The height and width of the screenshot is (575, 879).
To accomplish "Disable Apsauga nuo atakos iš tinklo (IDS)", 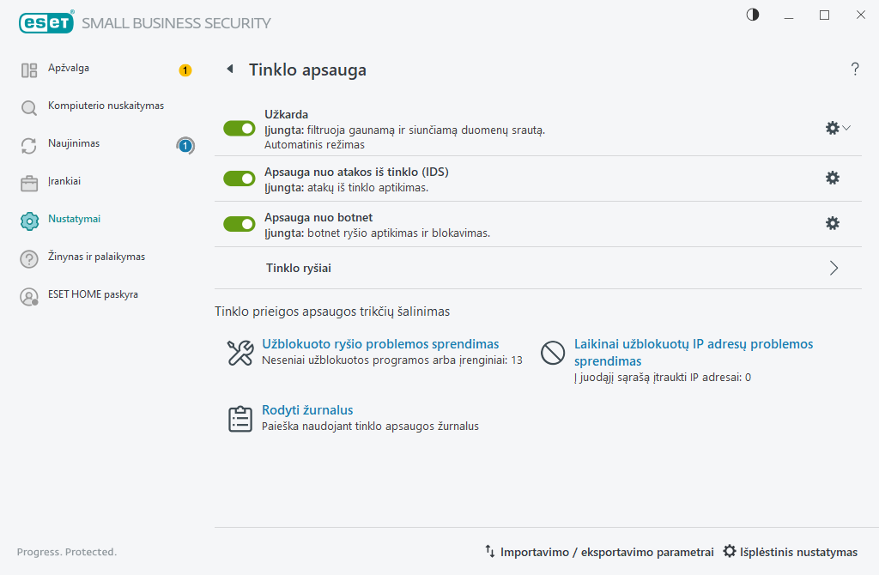I will [239, 179].
